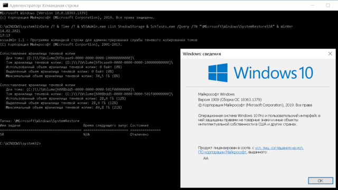Close the Windows: сведения dialog

tap(330, 54)
